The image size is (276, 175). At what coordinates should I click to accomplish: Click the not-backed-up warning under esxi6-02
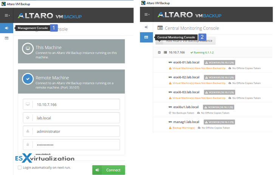(x=197, y=83)
